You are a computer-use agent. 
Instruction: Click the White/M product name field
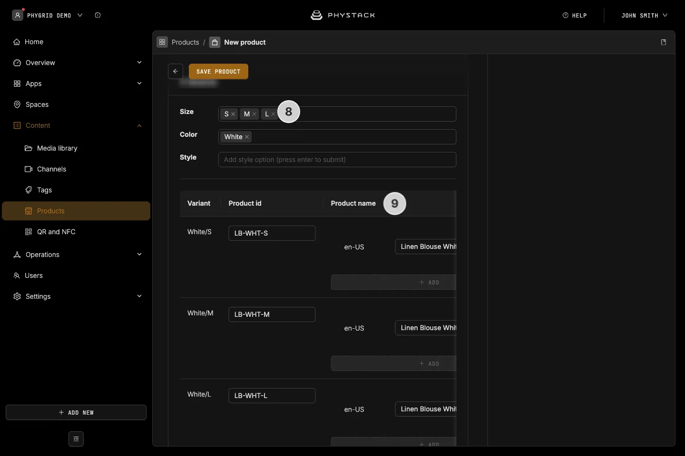pyautogui.click(x=426, y=328)
